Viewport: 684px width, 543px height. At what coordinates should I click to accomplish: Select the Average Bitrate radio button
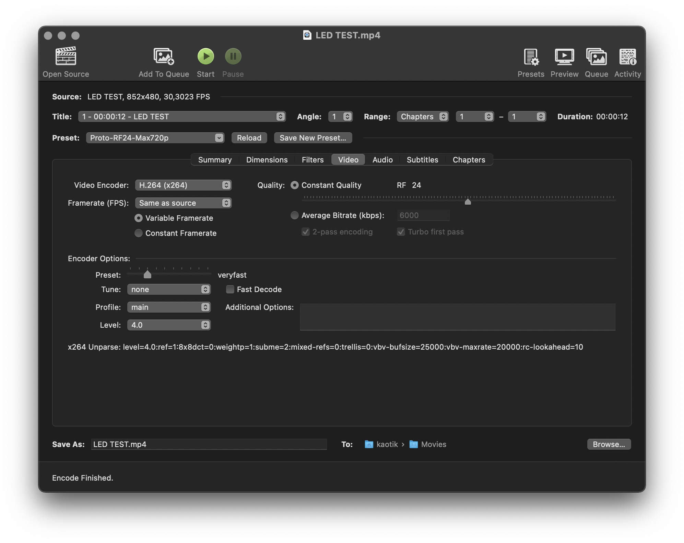click(x=295, y=215)
